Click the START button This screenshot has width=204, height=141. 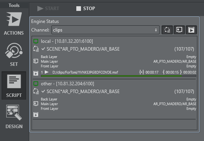click(x=48, y=9)
